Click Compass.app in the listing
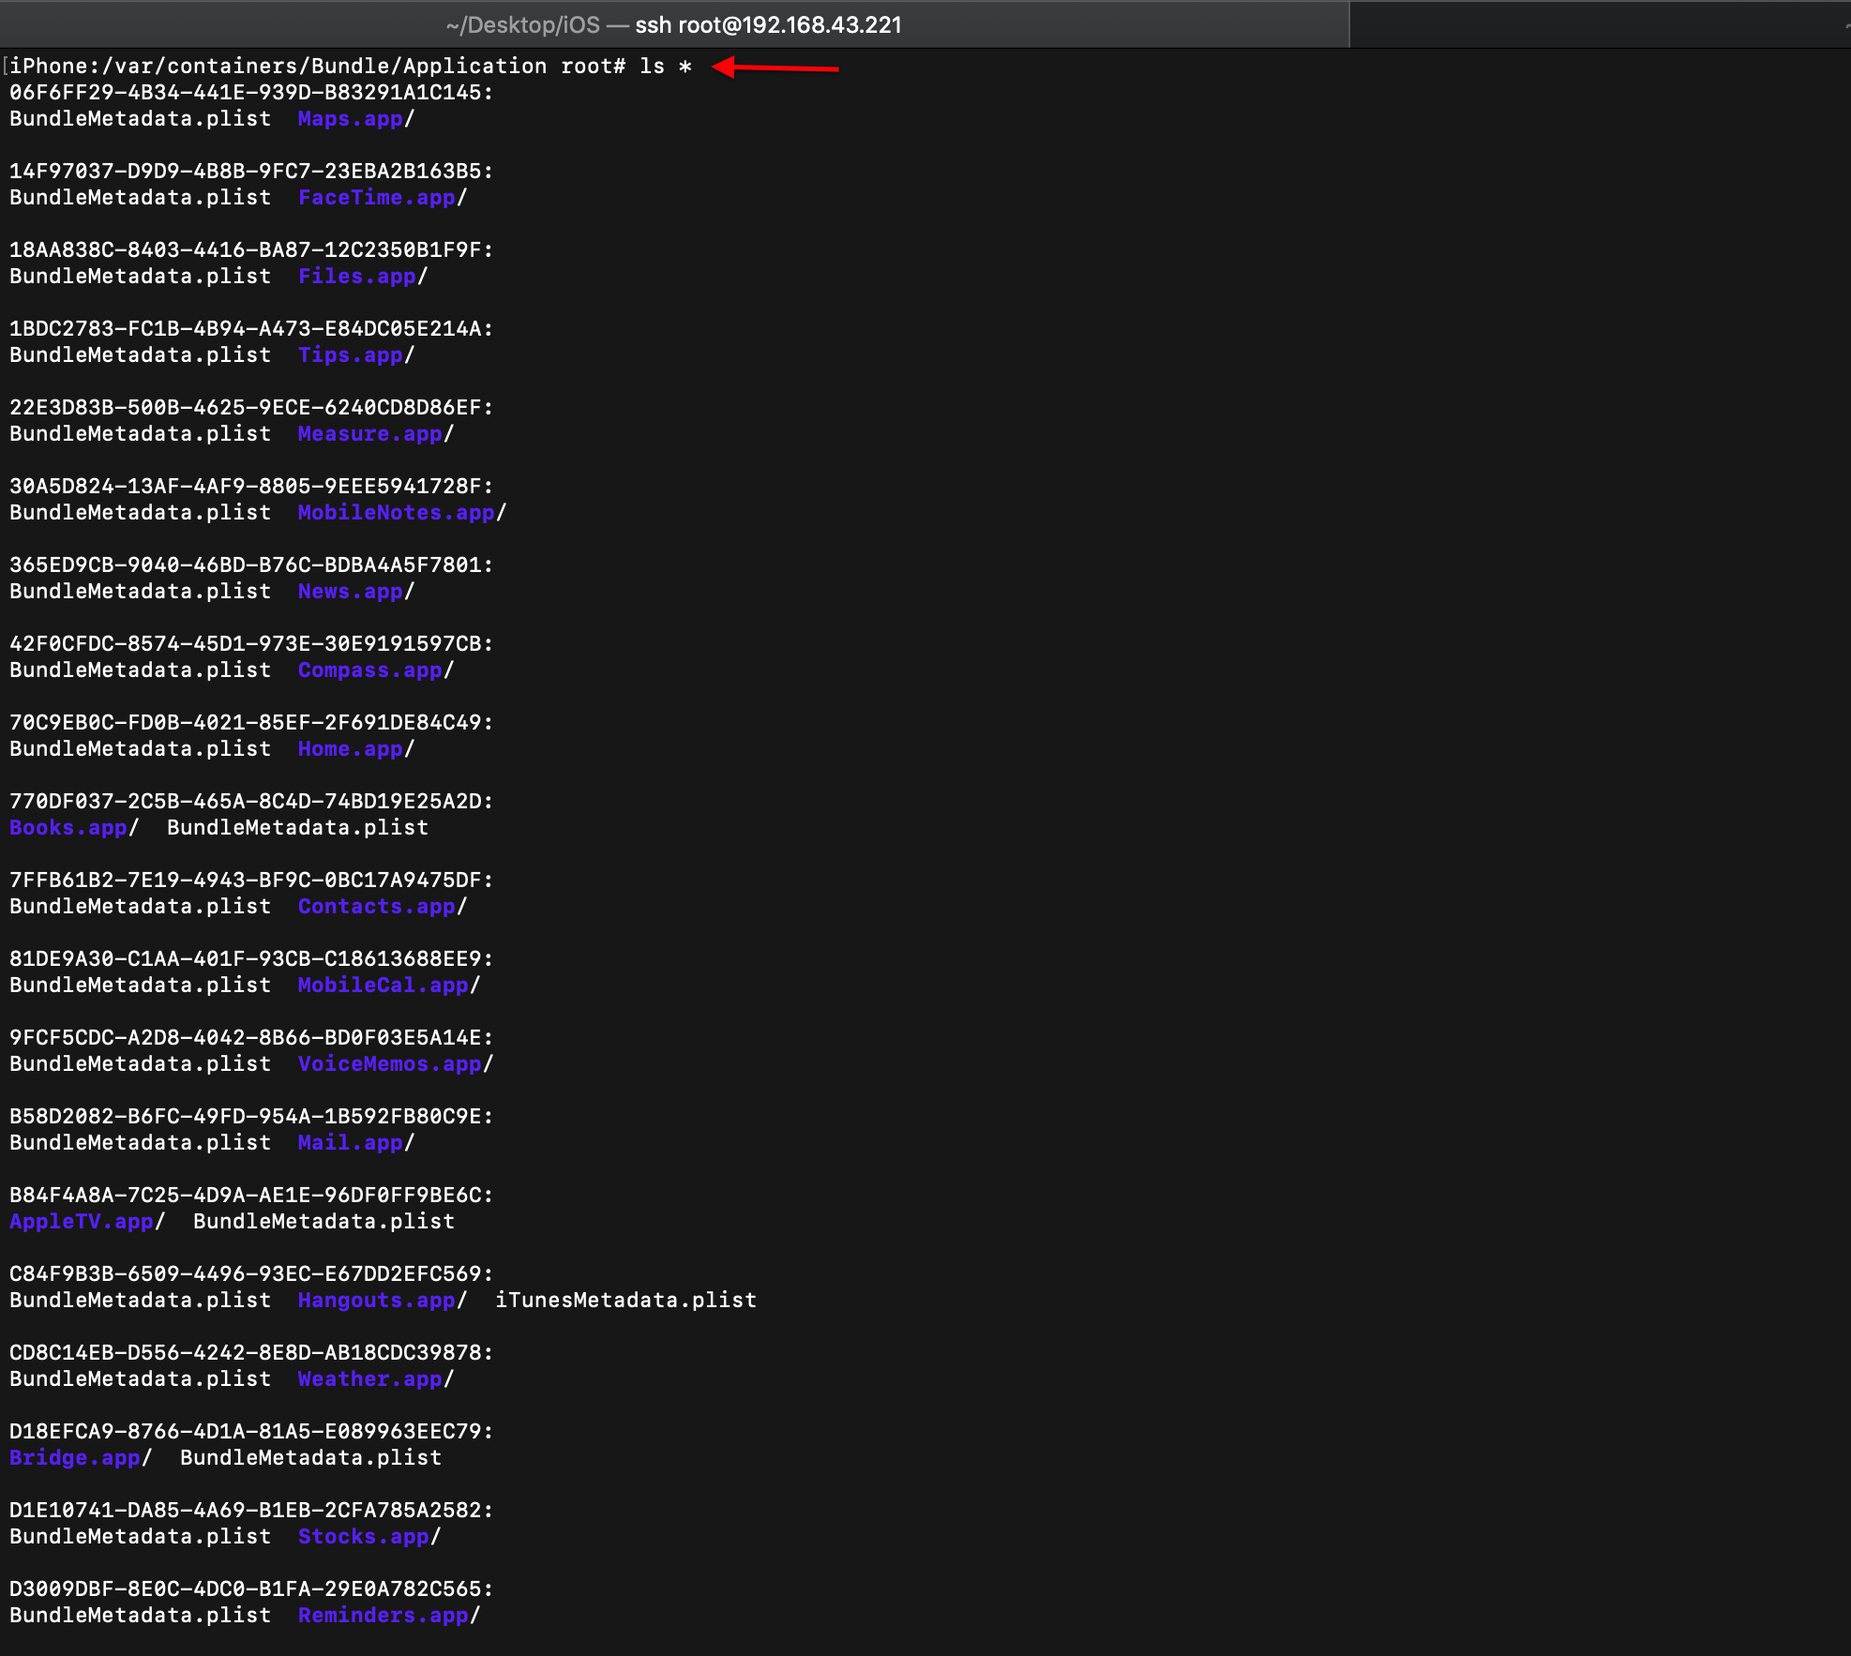 [369, 670]
